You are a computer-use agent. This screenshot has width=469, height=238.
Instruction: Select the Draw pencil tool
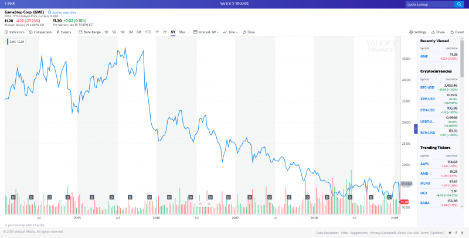pyautogui.click(x=249, y=32)
